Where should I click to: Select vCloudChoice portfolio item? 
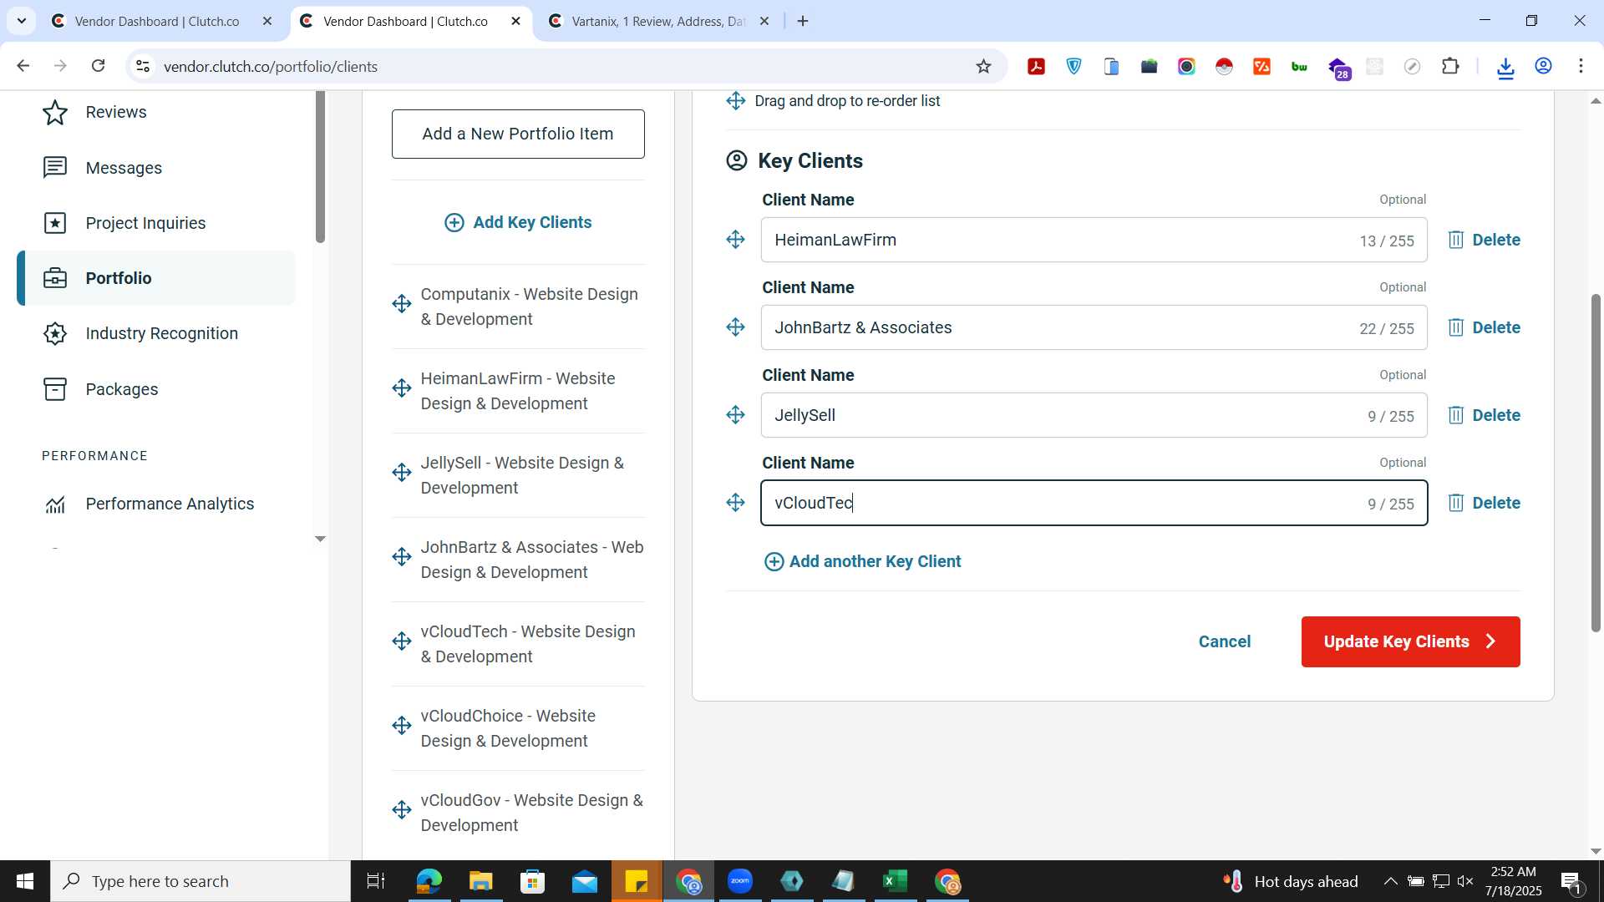click(x=508, y=728)
